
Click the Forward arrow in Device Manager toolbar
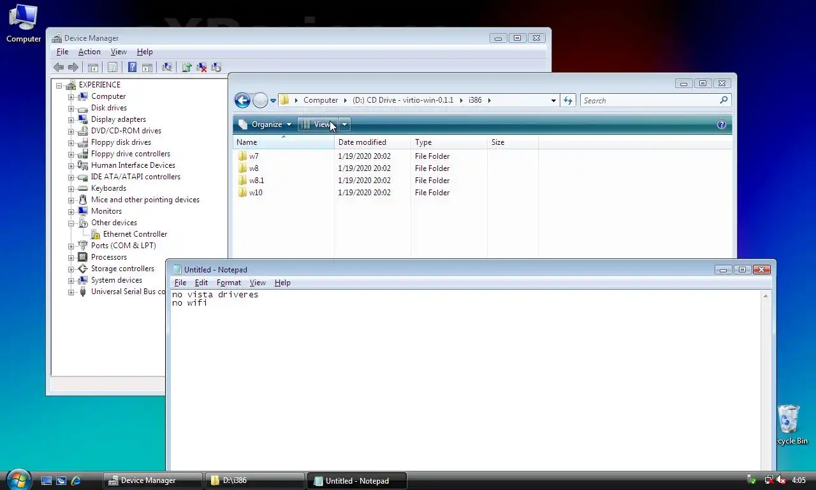click(x=73, y=67)
